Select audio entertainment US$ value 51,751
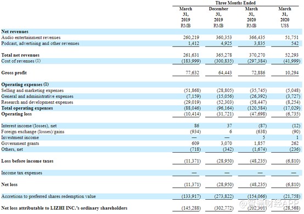The width and height of the screenshot is (304, 214). [291, 37]
